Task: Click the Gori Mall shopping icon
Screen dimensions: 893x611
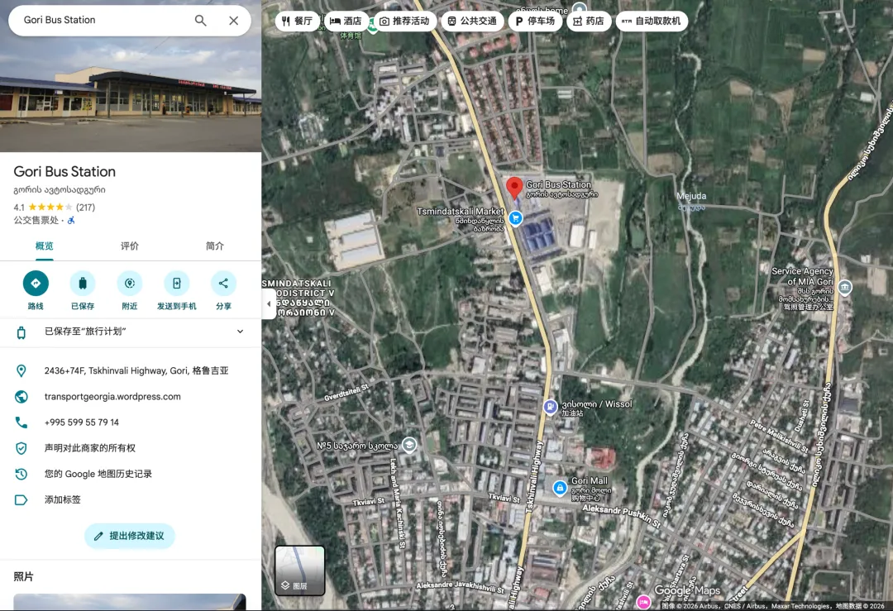Action: click(x=560, y=488)
